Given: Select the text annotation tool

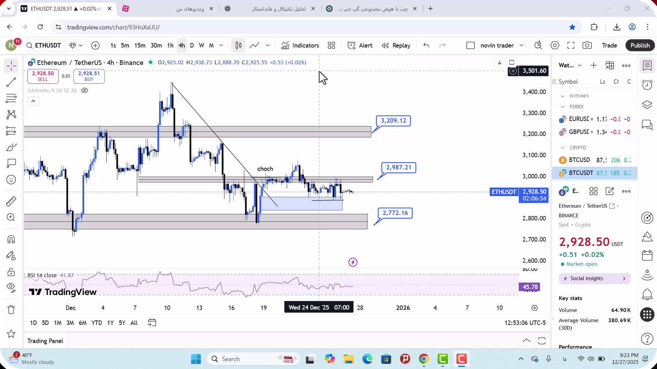Looking at the screenshot, I should point(11,163).
